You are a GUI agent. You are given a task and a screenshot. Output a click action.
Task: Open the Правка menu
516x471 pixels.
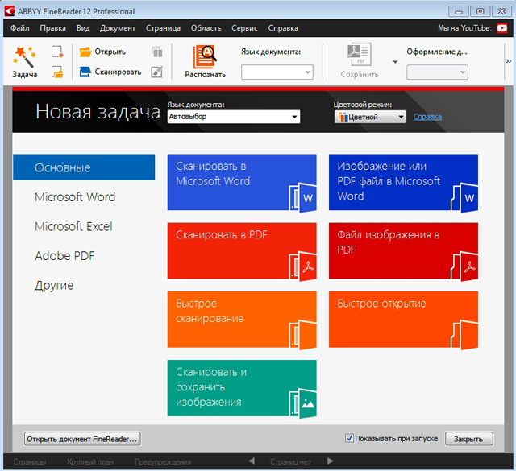point(52,28)
